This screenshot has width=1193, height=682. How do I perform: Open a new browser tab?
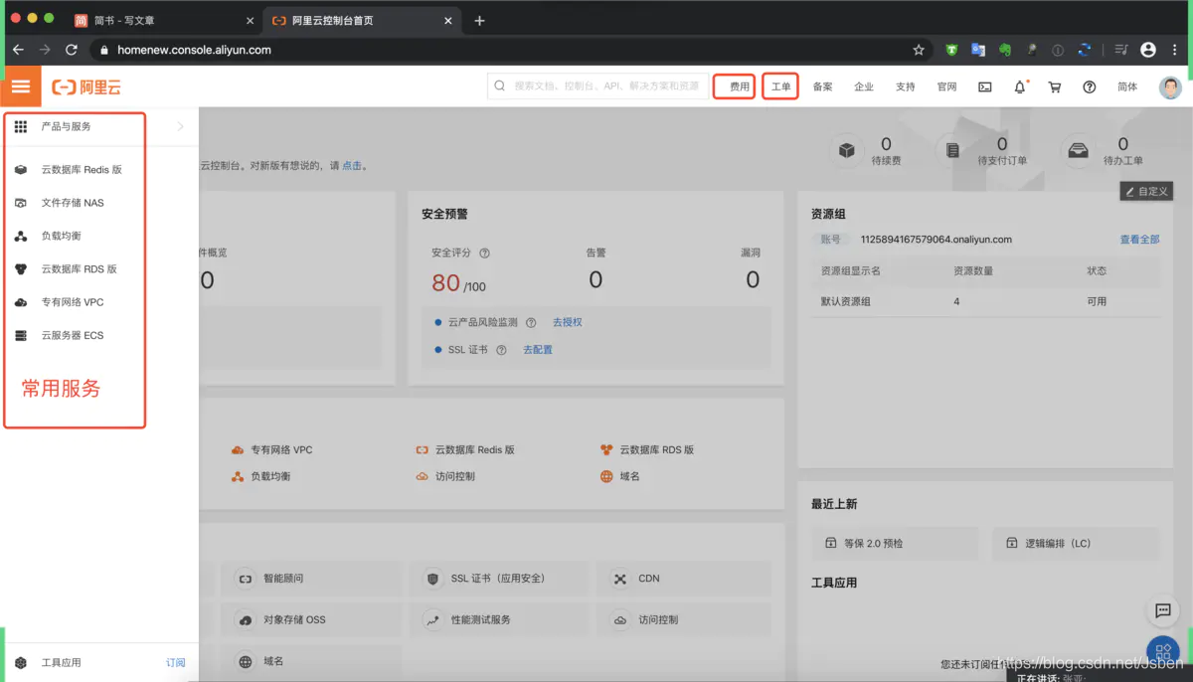point(479,20)
